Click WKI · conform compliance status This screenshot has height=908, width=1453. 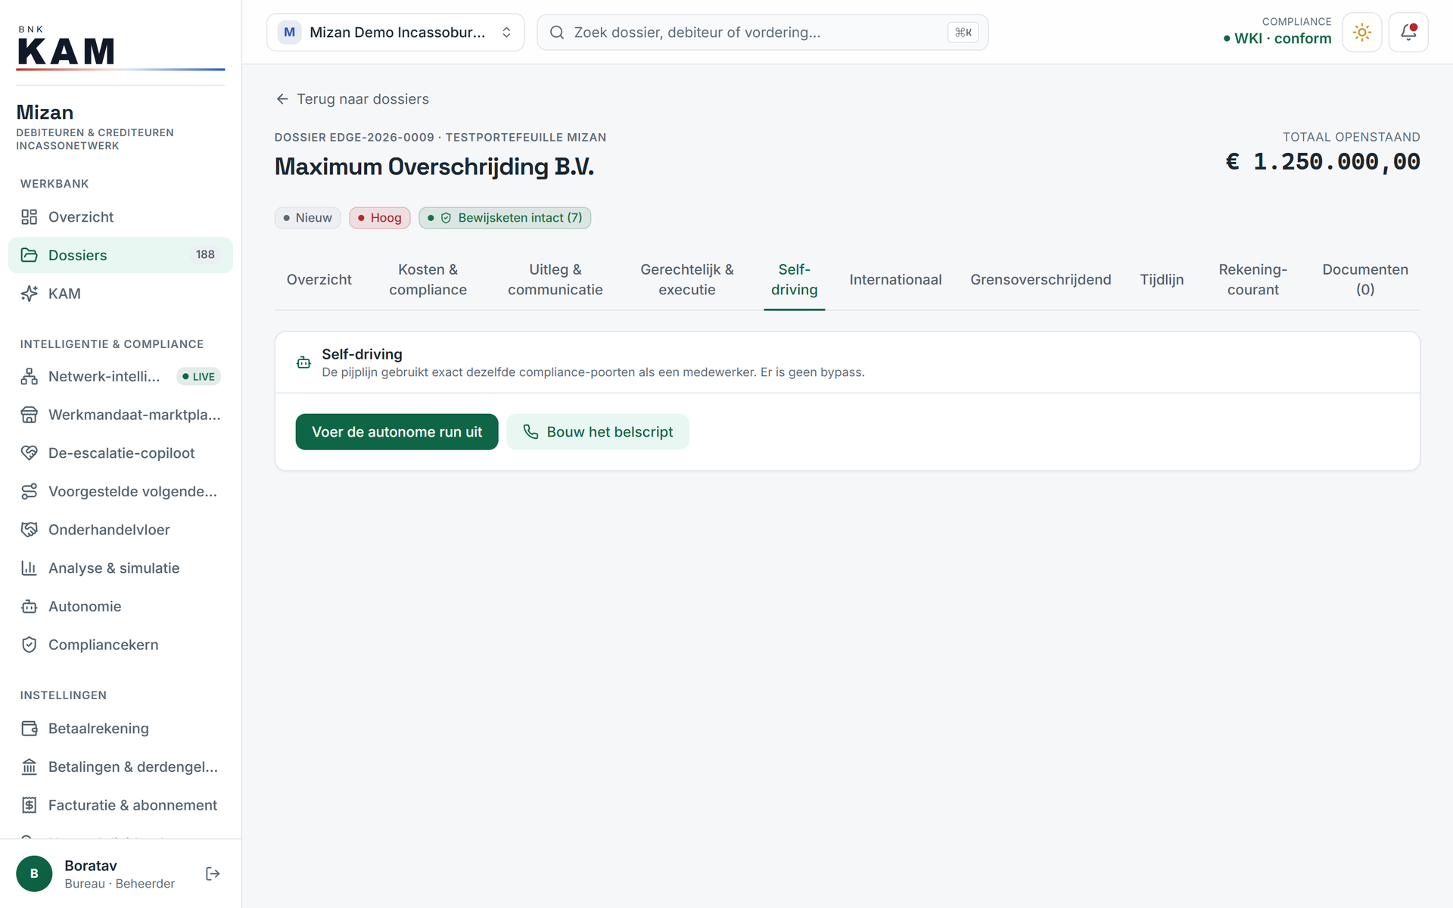point(1277,39)
